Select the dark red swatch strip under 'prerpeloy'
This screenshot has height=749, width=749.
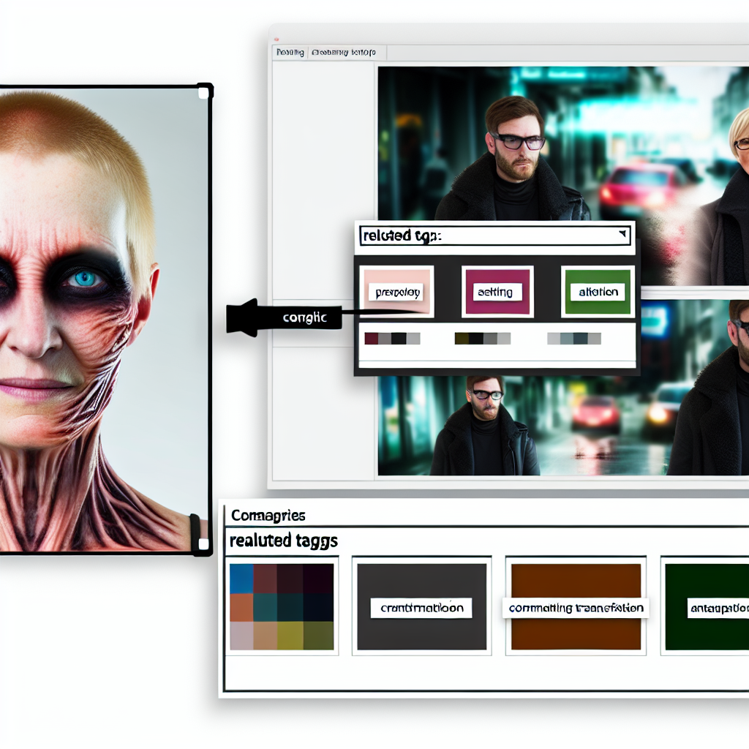[392, 339]
